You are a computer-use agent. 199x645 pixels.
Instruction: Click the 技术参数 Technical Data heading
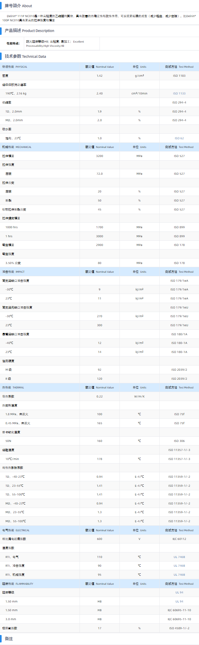(x=25, y=56)
